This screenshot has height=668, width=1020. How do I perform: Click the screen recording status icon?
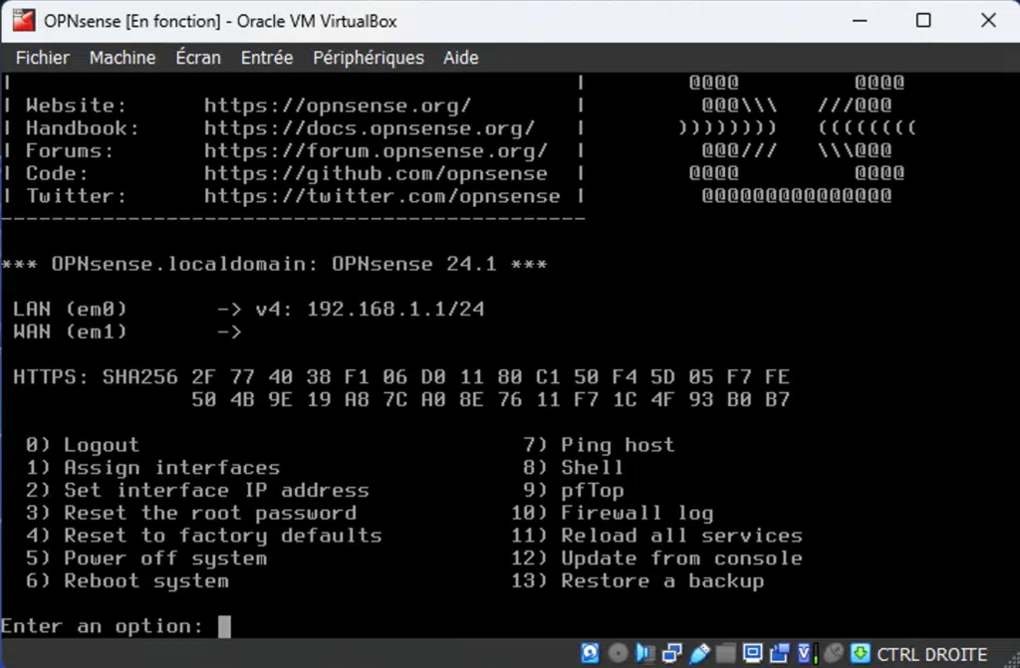coord(779,653)
